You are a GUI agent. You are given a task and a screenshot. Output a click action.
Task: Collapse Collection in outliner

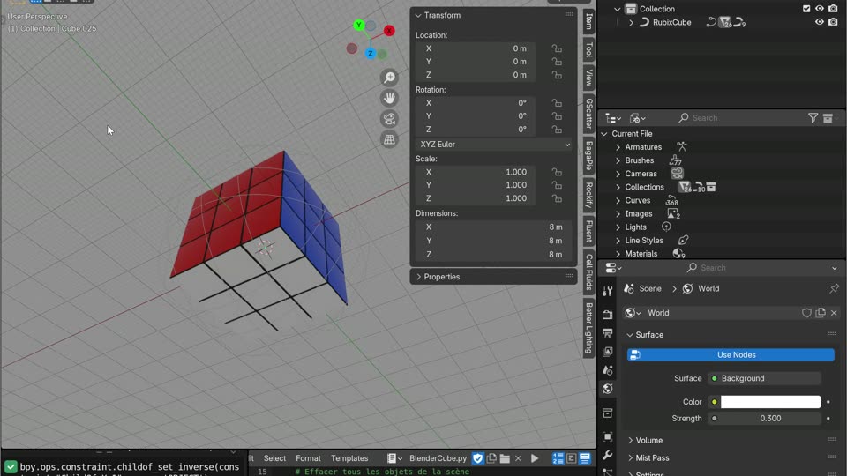click(x=618, y=9)
